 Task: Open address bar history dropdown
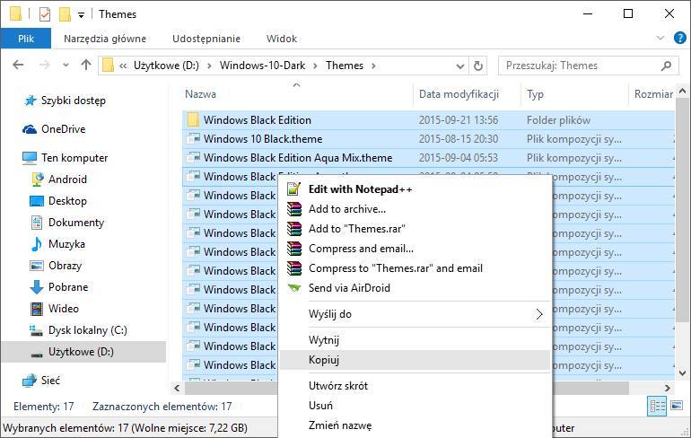coord(460,66)
